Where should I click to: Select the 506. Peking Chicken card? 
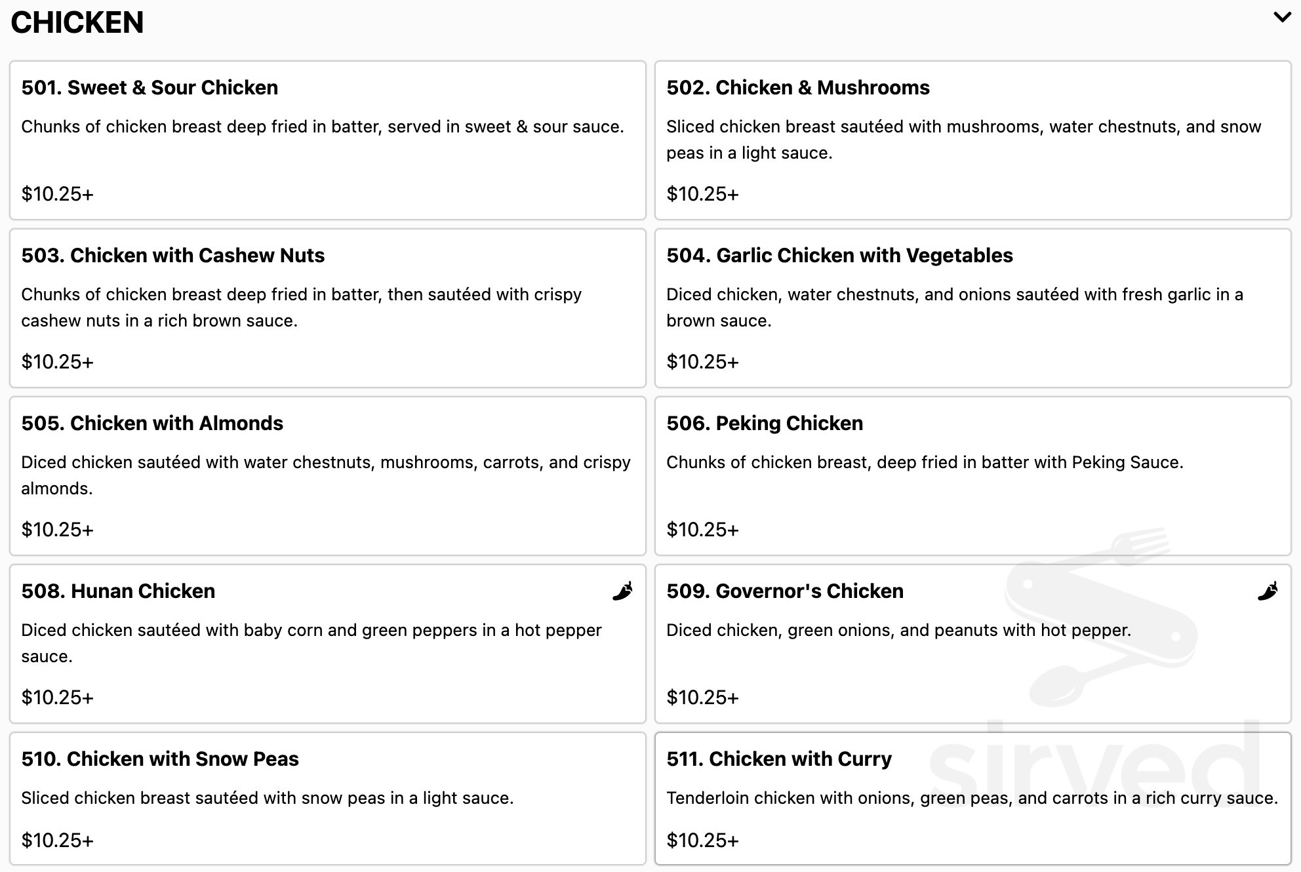click(x=972, y=476)
